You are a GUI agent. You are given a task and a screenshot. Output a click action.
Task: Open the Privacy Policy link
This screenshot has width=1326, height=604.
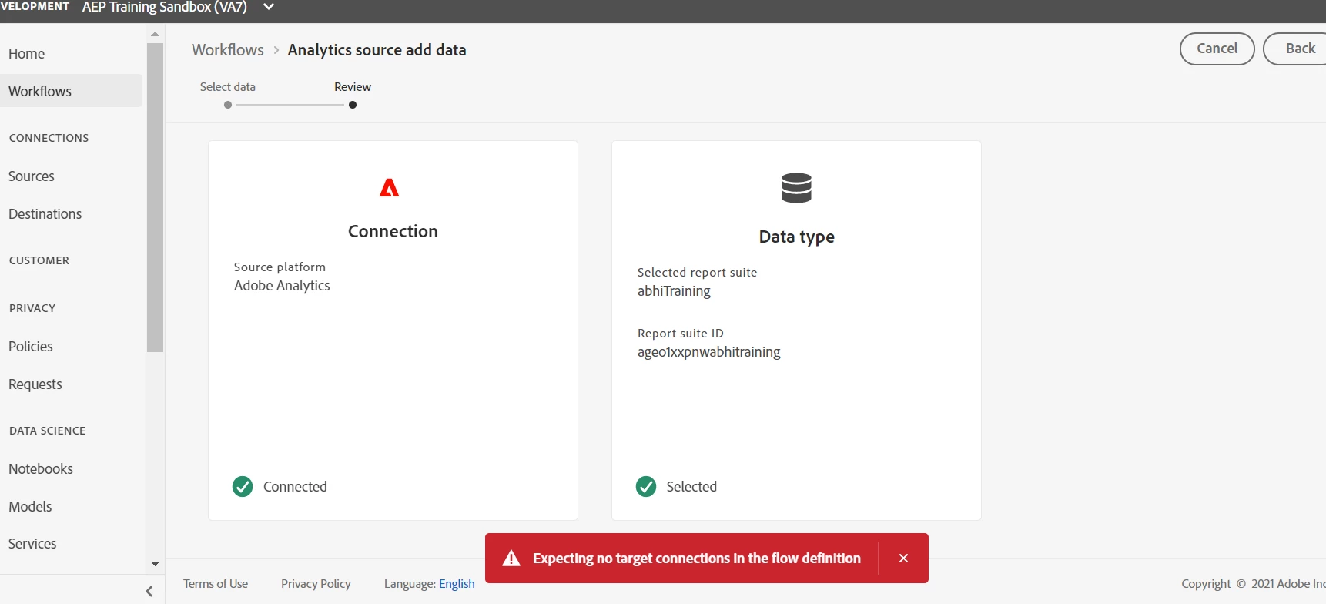click(316, 584)
